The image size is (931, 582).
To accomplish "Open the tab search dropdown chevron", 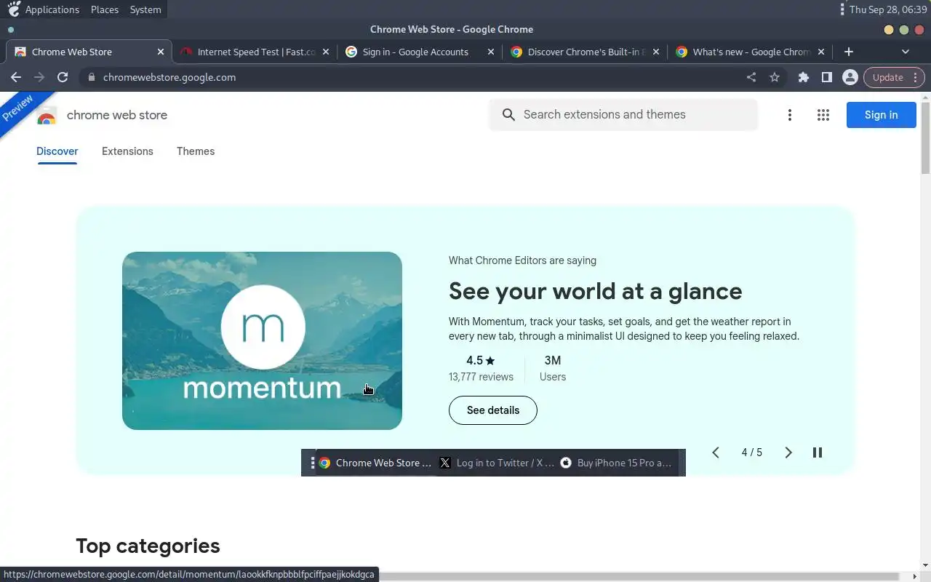I will pyautogui.click(x=906, y=52).
